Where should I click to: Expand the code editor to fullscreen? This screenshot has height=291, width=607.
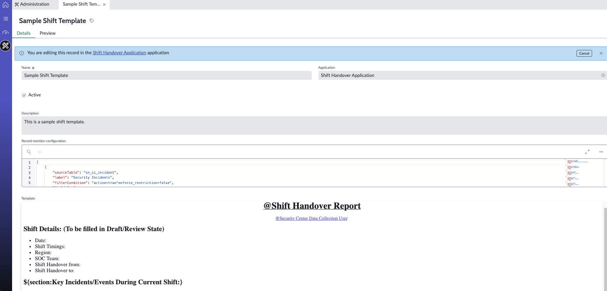coord(587,152)
